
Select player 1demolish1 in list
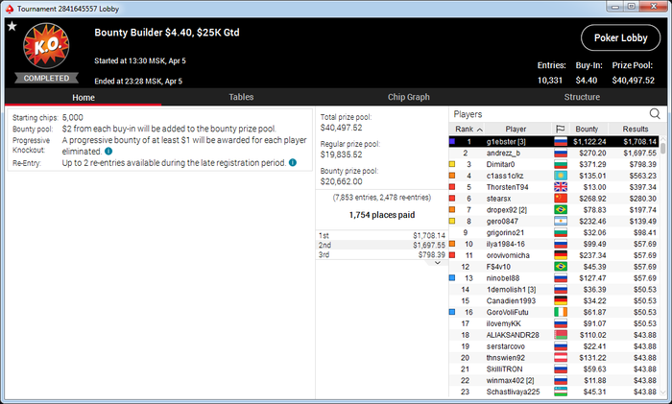(x=554, y=290)
